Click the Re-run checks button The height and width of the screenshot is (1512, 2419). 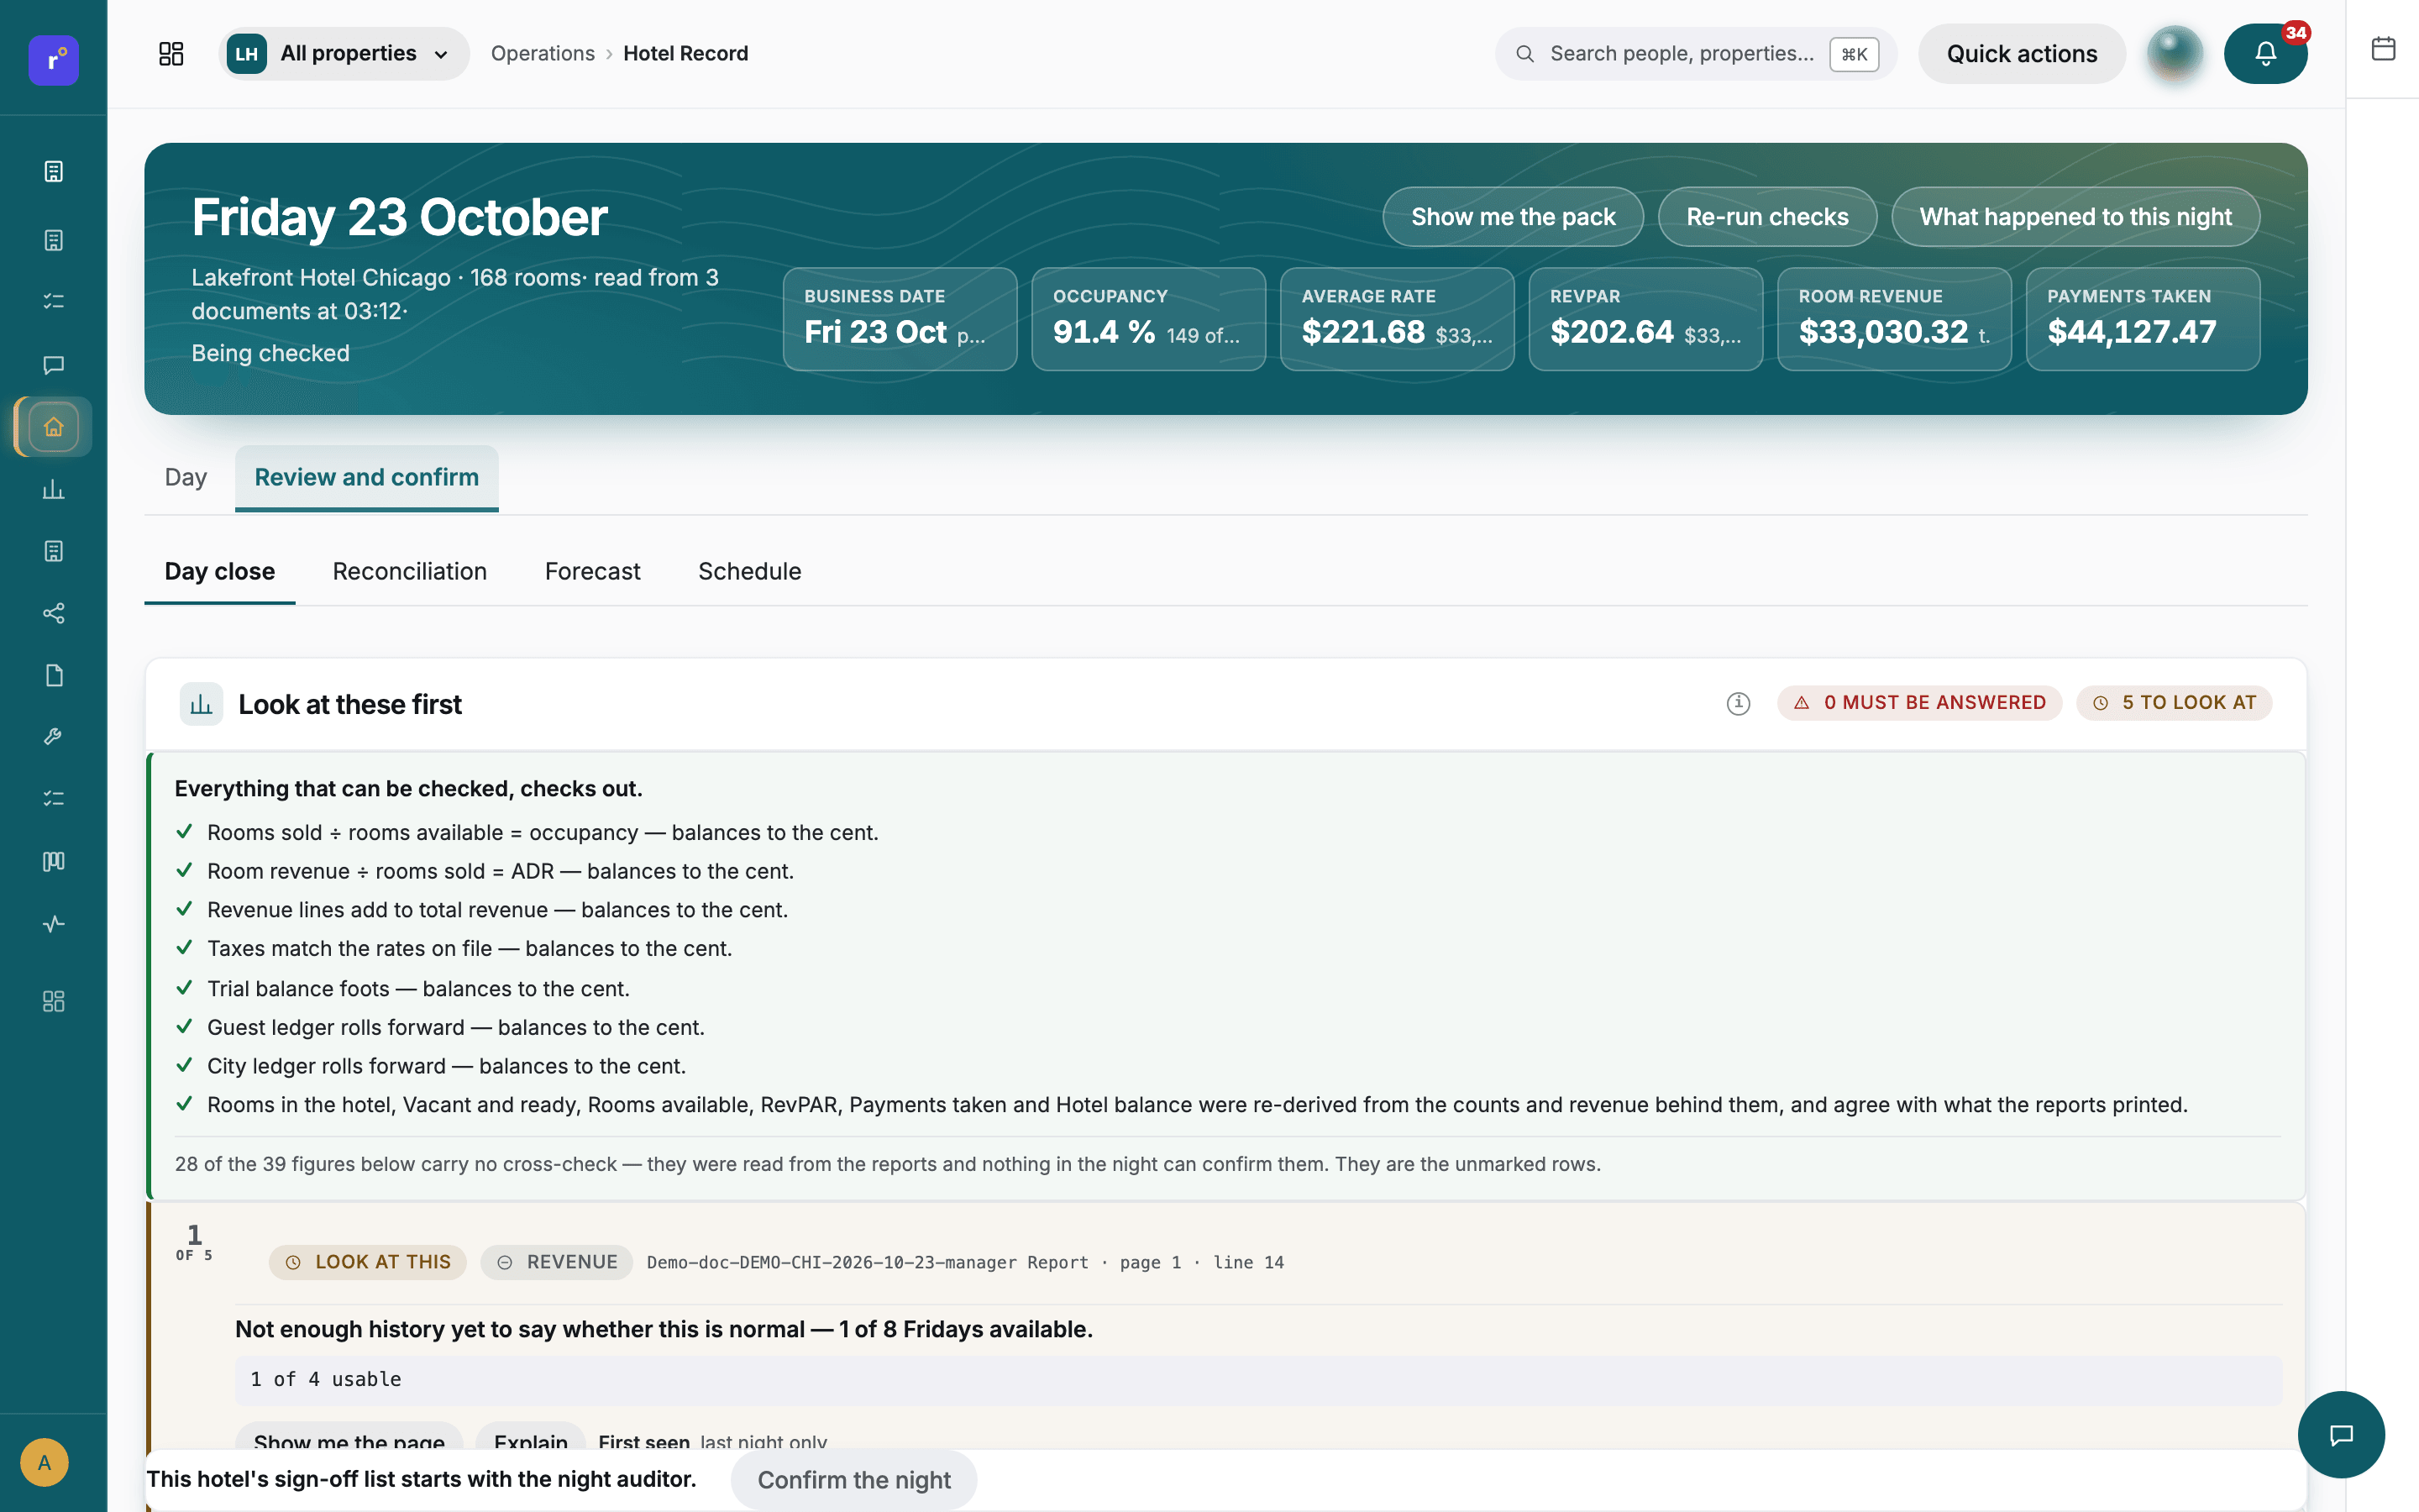tap(1767, 217)
